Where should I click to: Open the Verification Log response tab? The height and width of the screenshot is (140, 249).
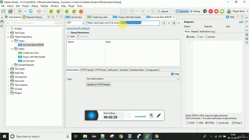click(x=207, y=31)
